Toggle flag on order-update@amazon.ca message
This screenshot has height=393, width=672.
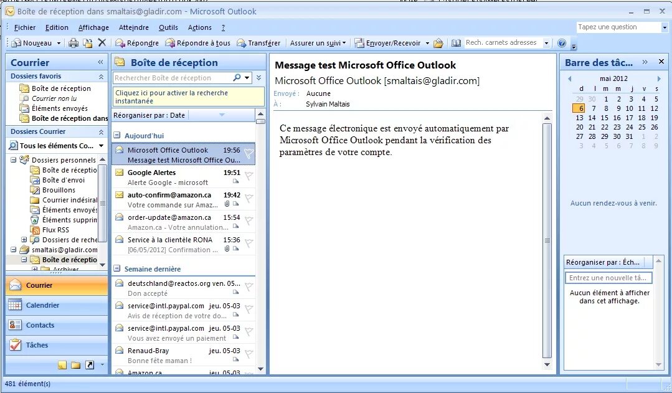pyautogui.click(x=248, y=220)
